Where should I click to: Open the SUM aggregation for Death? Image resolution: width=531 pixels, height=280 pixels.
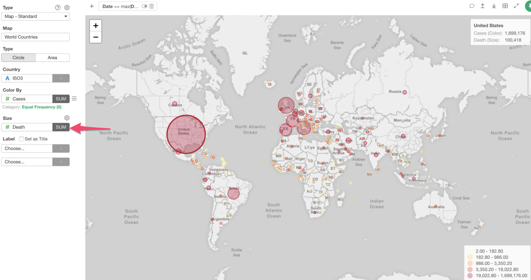(x=61, y=127)
